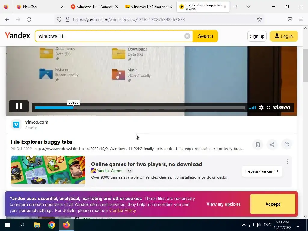
Task: Clear the Yandex search box text
Action: coord(187,36)
